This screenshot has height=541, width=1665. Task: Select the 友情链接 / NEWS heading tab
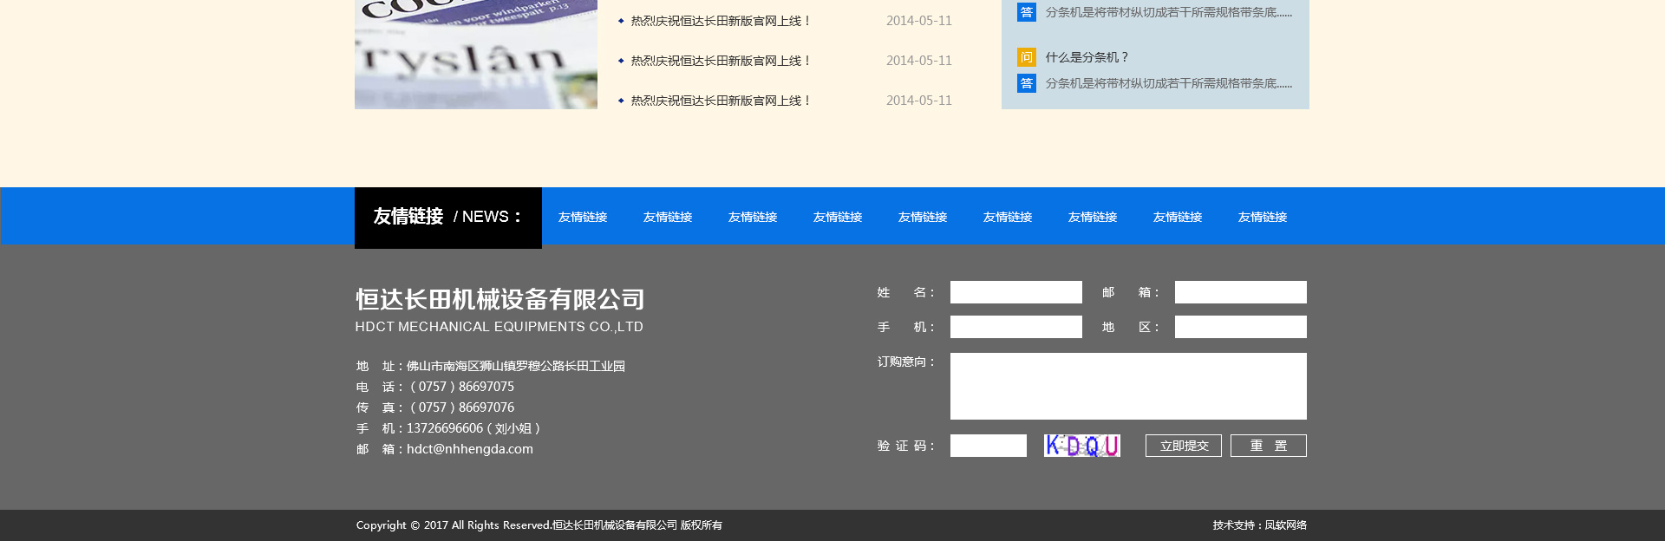coord(447,217)
